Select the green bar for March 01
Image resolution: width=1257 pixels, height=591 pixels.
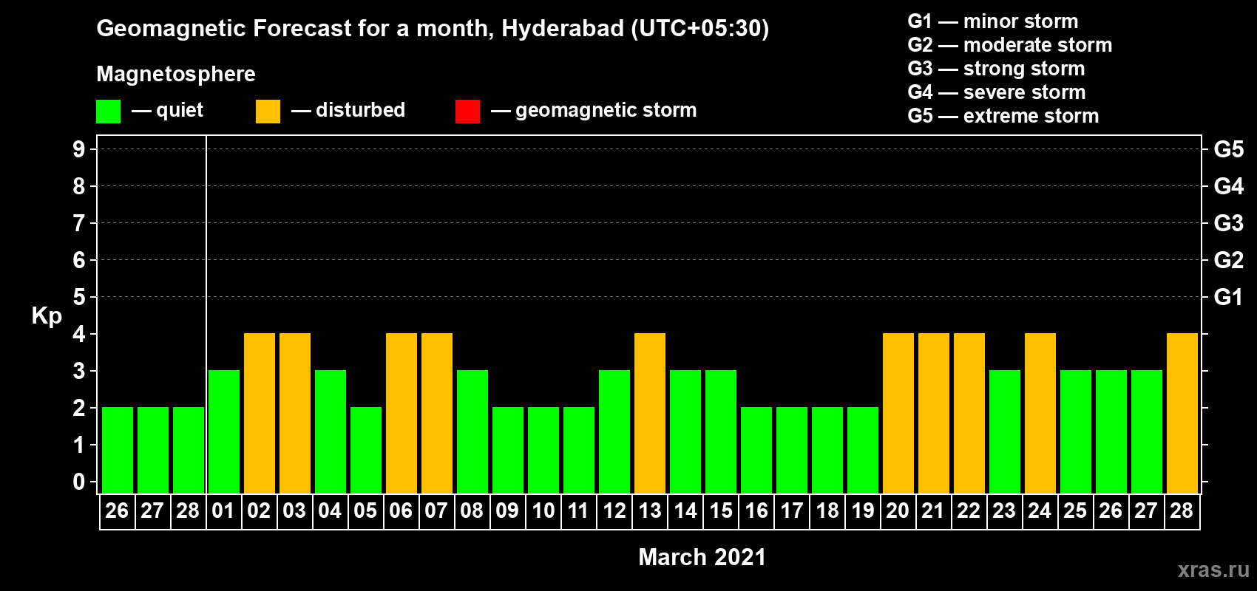[224, 431]
